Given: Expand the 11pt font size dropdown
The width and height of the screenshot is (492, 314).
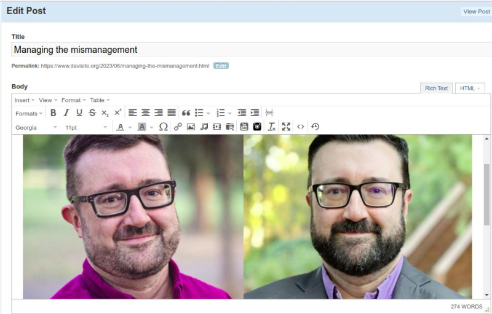Looking at the screenshot, I should point(86,128).
